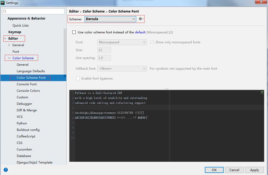Select Django/Jinja2 Template item

(34, 162)
